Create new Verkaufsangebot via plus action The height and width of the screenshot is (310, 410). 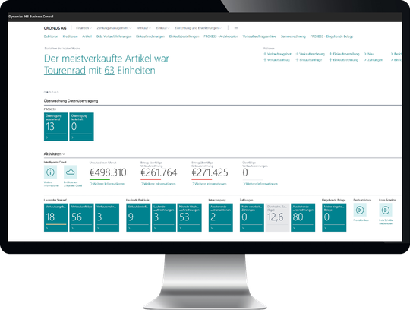click(277, 54)
